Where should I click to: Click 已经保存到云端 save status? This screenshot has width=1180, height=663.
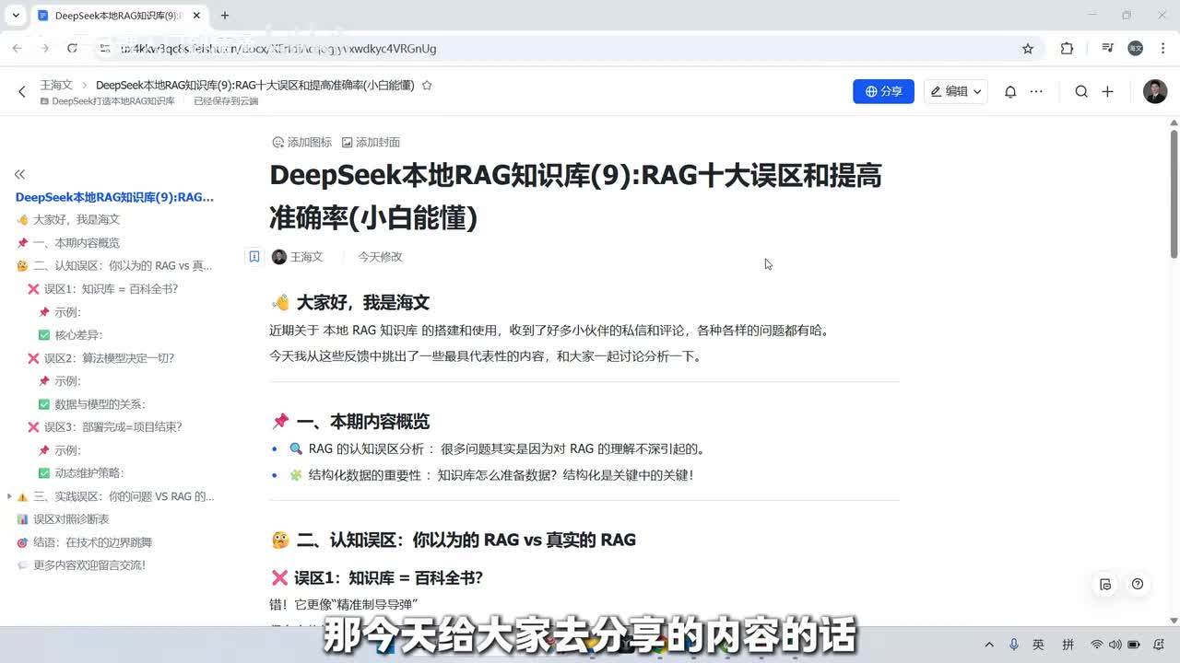pyautogui.click(x=226, y=101)
